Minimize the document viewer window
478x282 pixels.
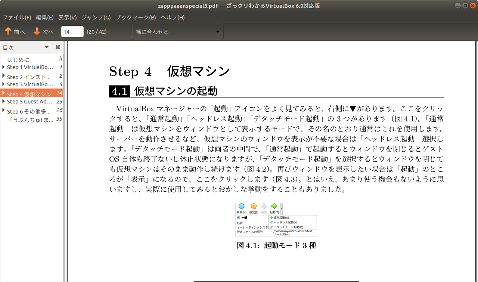pyautogui.click(x=458, y=5)
